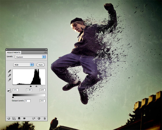The width and height of the screenshot is (162, 130).
Task: Toggle clip to layer circle icon
Action: 19,118
